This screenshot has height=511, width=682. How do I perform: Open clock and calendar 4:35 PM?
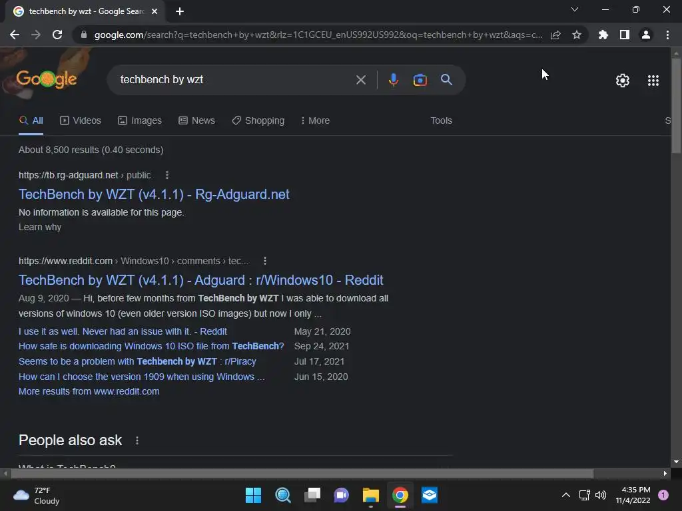point(633,495)
